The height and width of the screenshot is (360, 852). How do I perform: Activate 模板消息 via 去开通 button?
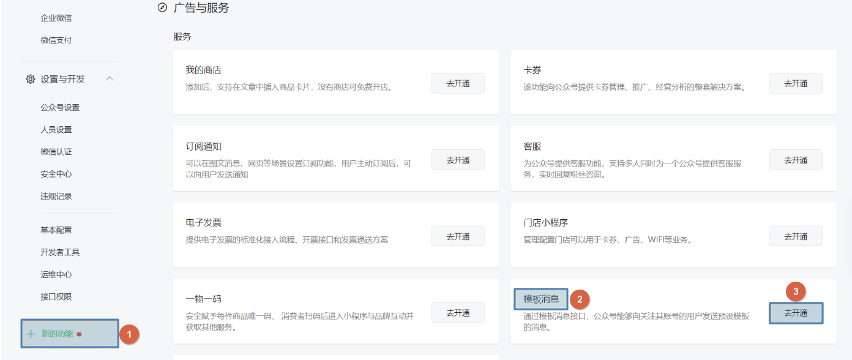[x=795, y=313]
